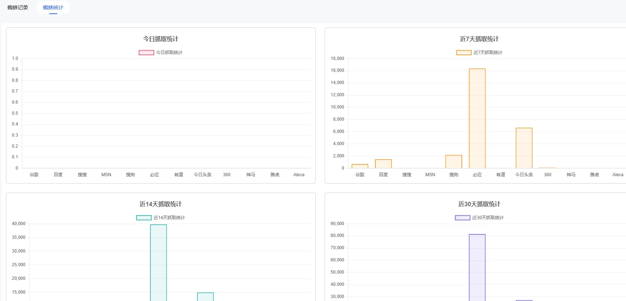Image resolution: width=626 pixels, height=301 pixels.
Task: Click the 0.5 value on today's y-axis
Action: click(15, 113)
